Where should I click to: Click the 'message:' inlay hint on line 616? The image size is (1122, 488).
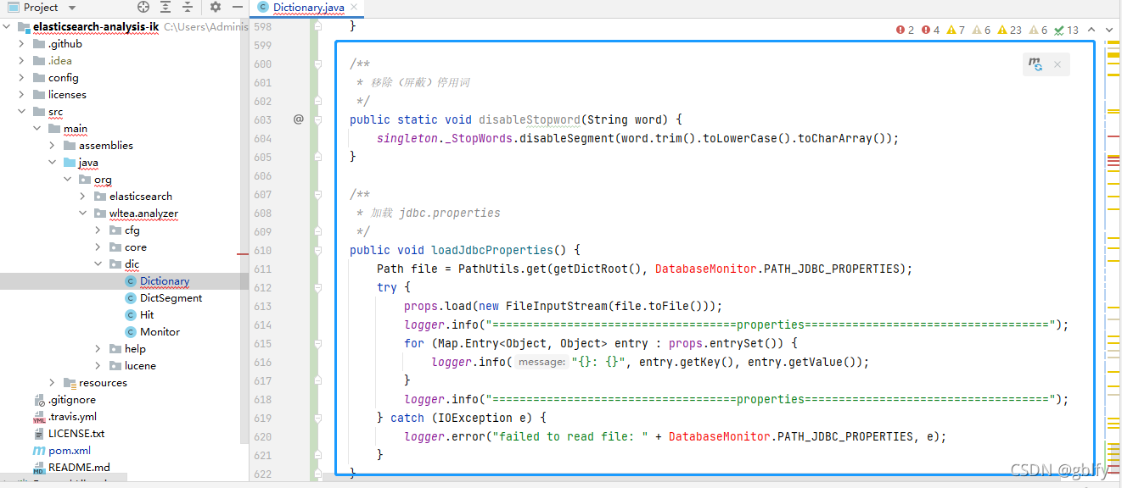(x=541, y=362)
